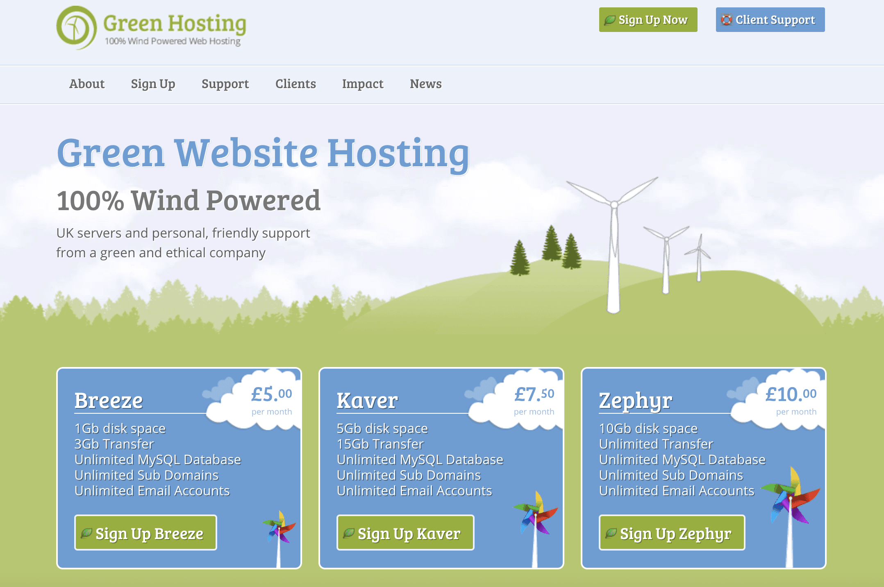Open the About menu item

click(x=87, y=84)
